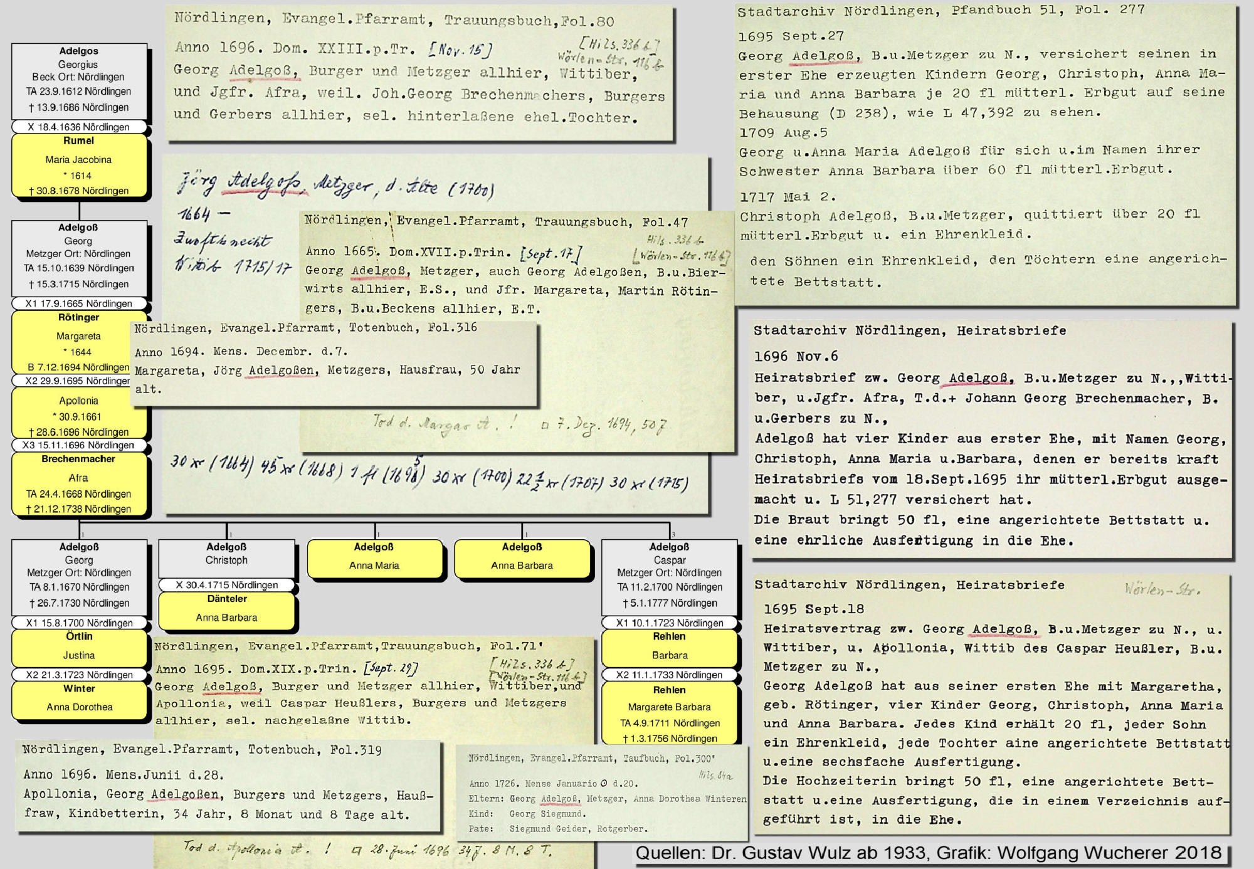
Task: Click the Adelgos Georgius Beck person box
Action: coord(79,80)
